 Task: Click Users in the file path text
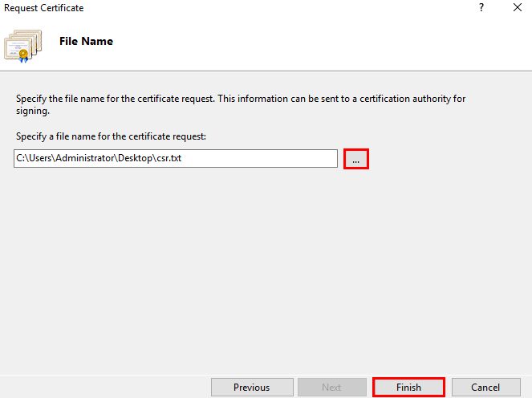tap(40, 158)
